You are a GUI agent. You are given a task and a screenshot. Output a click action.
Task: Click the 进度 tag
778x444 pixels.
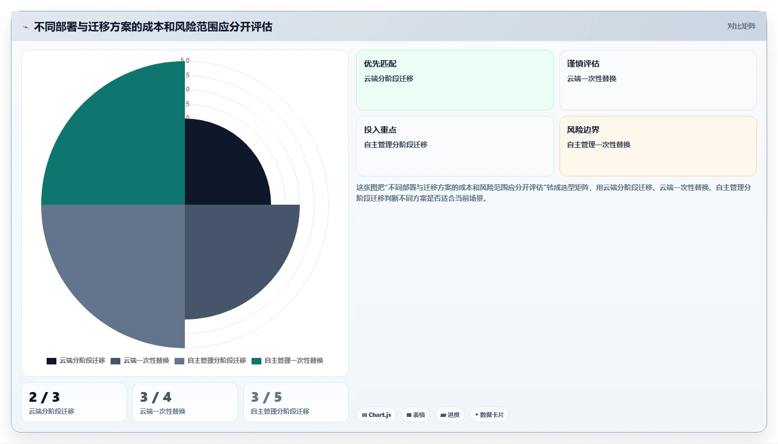(x=450, y=415)
